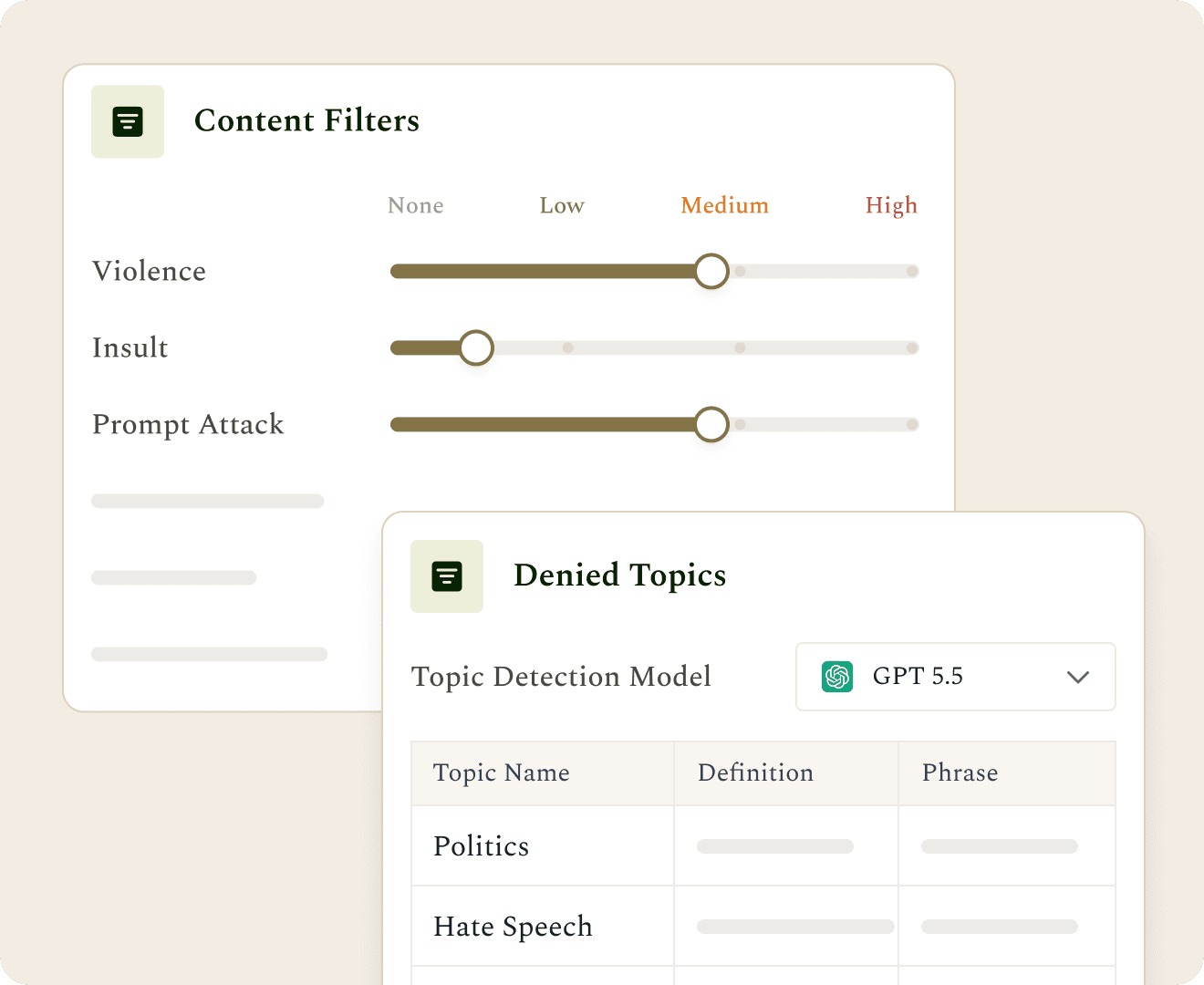Viewport: 1204px width, 985px height.
Task: Click the Hate Speech definition cell
Action: [786, 926]
